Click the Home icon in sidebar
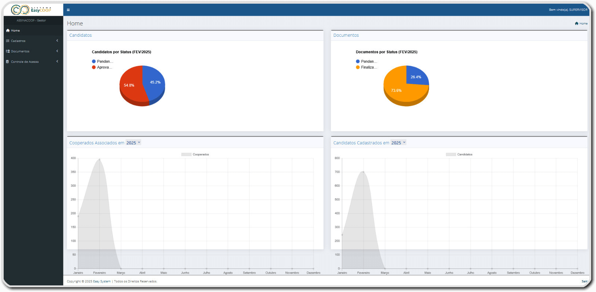 pyautogui.click(x=8, y=30)
